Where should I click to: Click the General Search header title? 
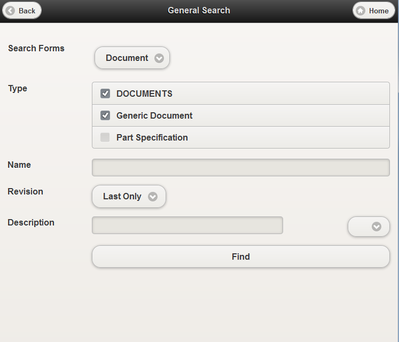pyautogui.click(x=199, y=11)
